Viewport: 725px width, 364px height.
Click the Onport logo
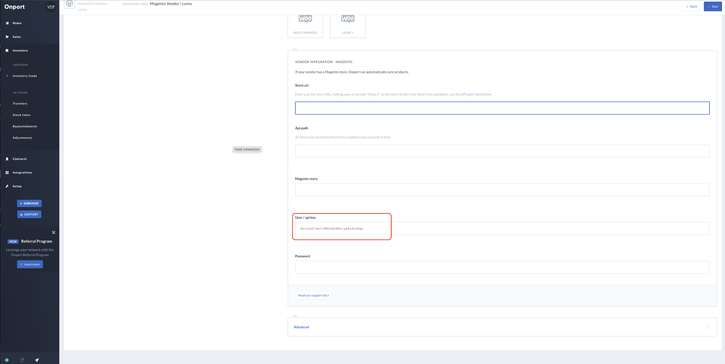[x=14, y=7]
